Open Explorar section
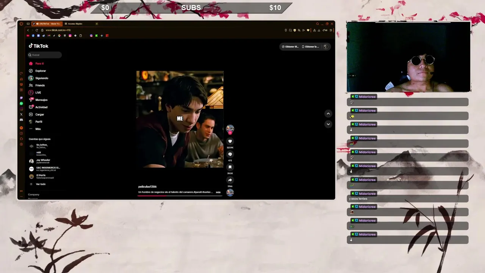The image size is (485, 273). (37, 71)
